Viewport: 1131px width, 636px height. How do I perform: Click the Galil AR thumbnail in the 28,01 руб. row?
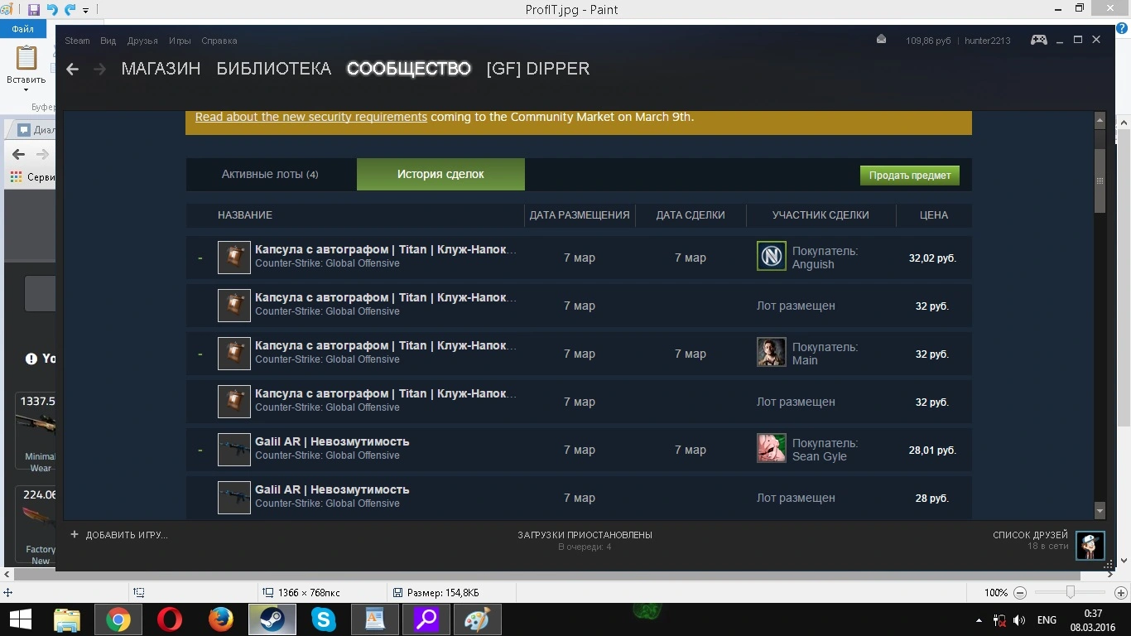point(234,450)
